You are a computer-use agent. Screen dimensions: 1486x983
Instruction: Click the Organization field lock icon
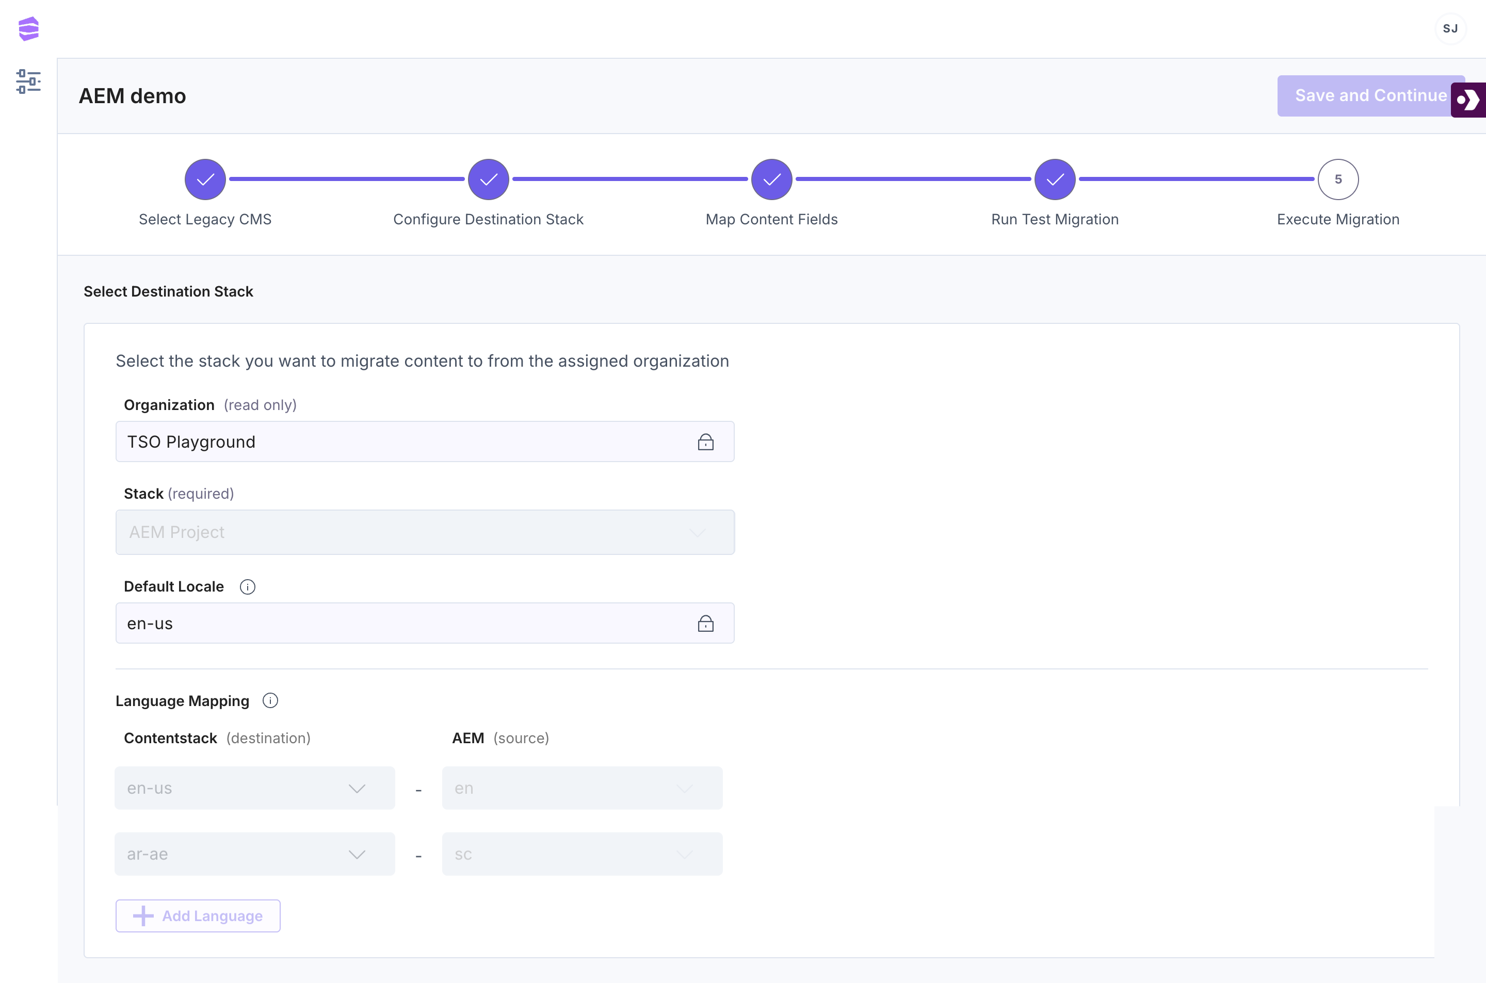pos(705,442)
